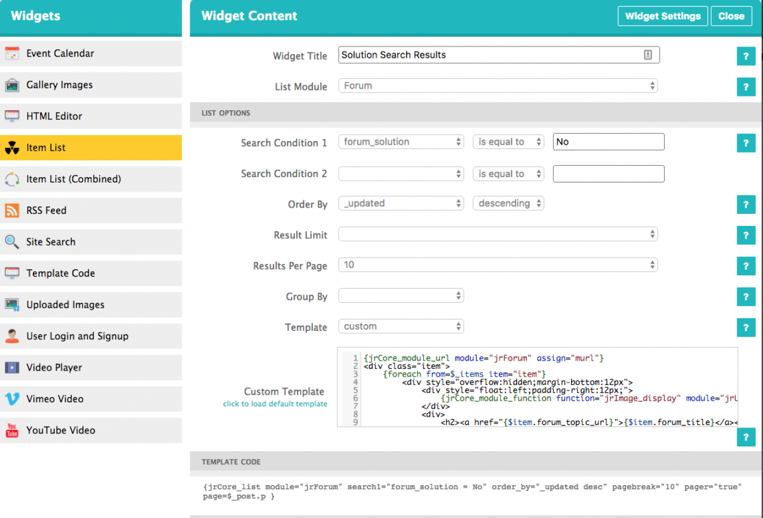
Task: Expand the forum_solution search condition dropdown
Action: 401,142
